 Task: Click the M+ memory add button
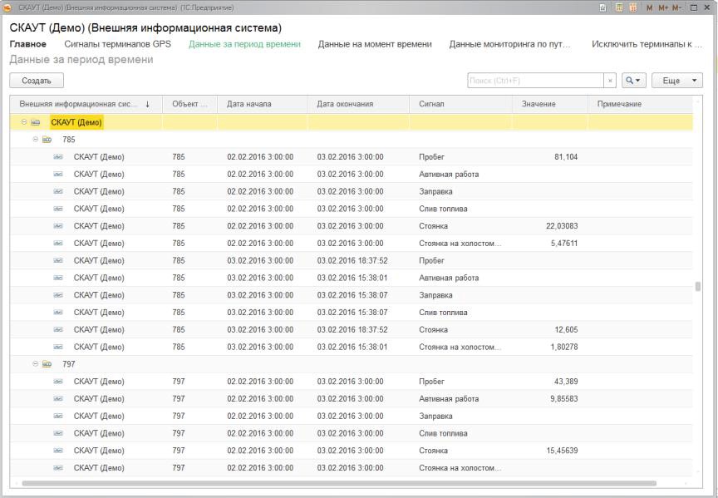click(x=662, y=7)
